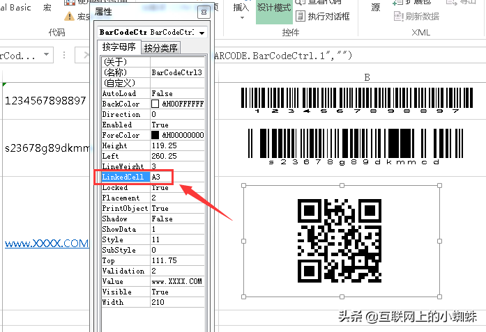Open the XML Source (源) pane
This screenshot has height=332, width=486.
(375, 8)
